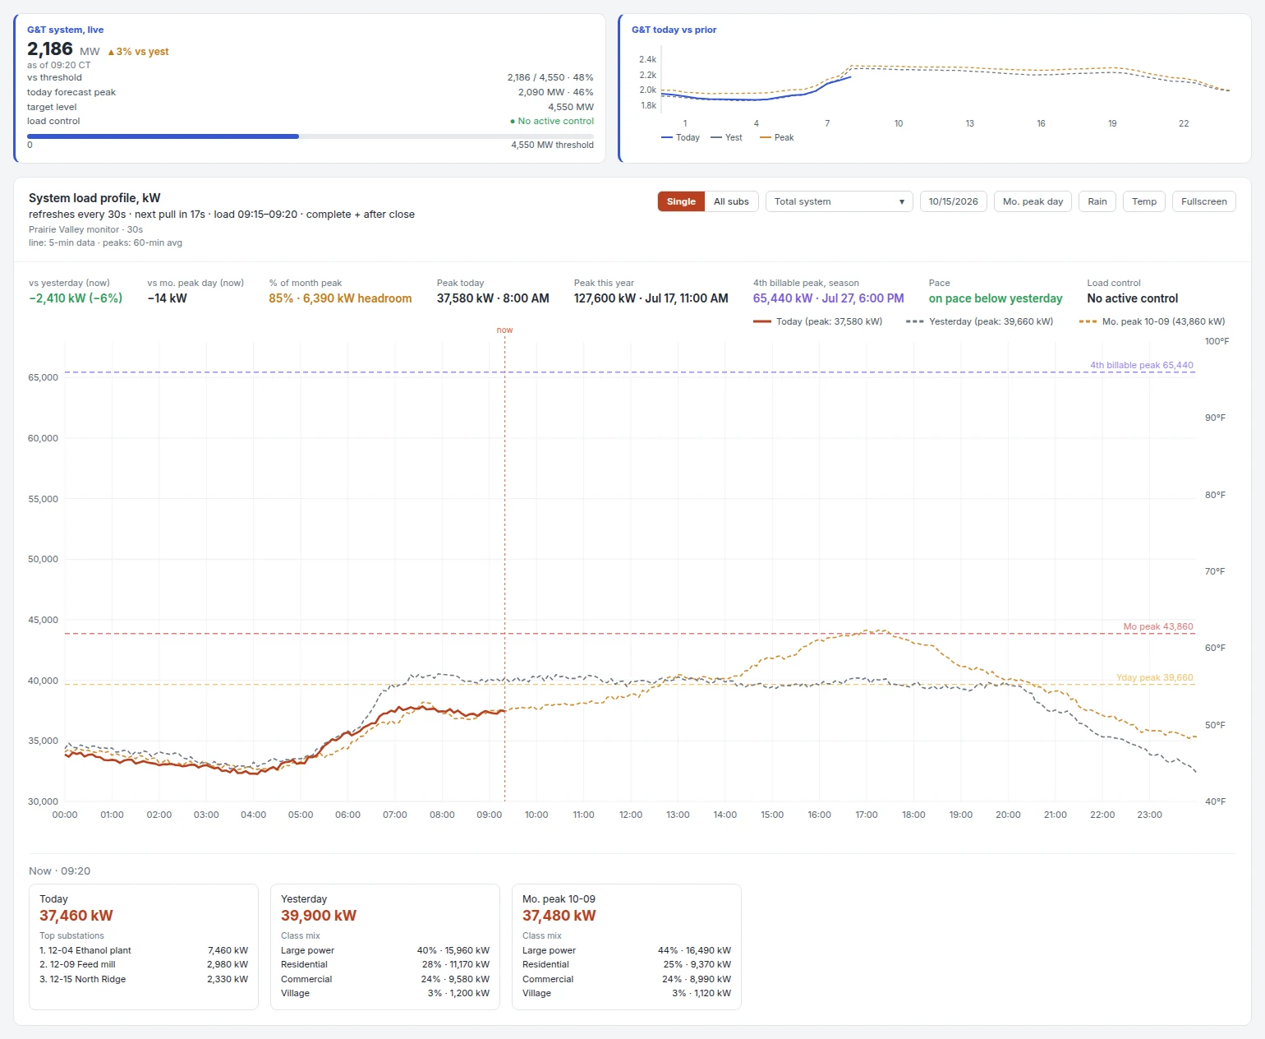Click the G&T threshold progress bar
Viewport: 1265px width, 1039px height.
310,136
